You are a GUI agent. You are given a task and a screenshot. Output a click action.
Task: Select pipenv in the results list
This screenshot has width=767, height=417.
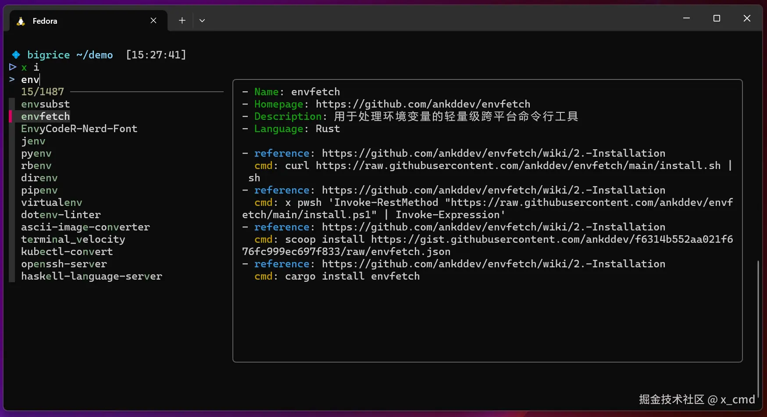point(39,190)
